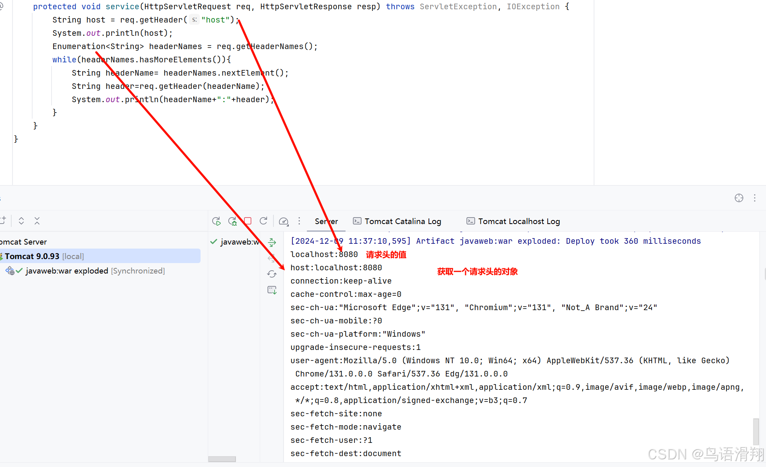Click the Rerun in Debug mode icon
This screenshot has width=766, height=467.
click(232, 221)
